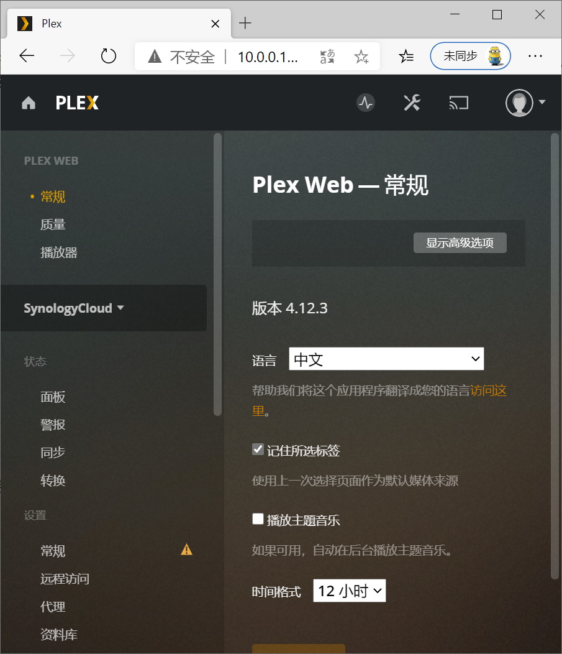Minimize the browser window
Screen dimensions: 562x654
click(x=455, y=14)
